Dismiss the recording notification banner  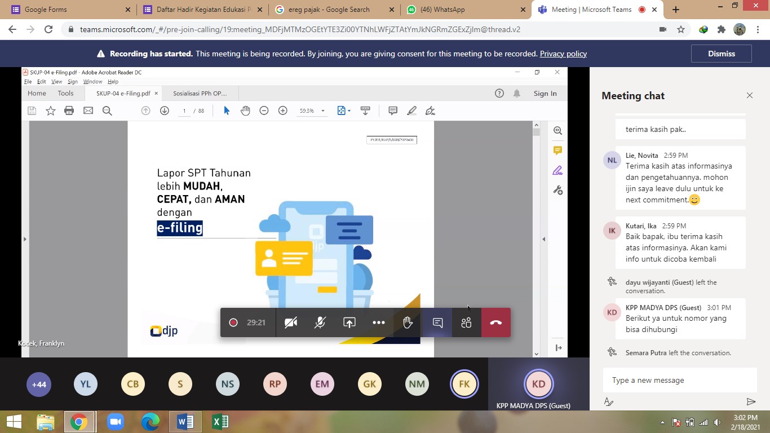tap(721, 54)
